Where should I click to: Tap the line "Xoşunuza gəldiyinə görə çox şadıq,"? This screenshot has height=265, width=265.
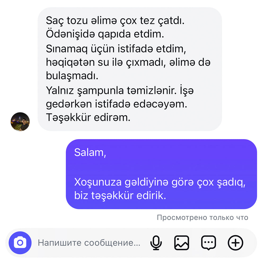point(160,182)
